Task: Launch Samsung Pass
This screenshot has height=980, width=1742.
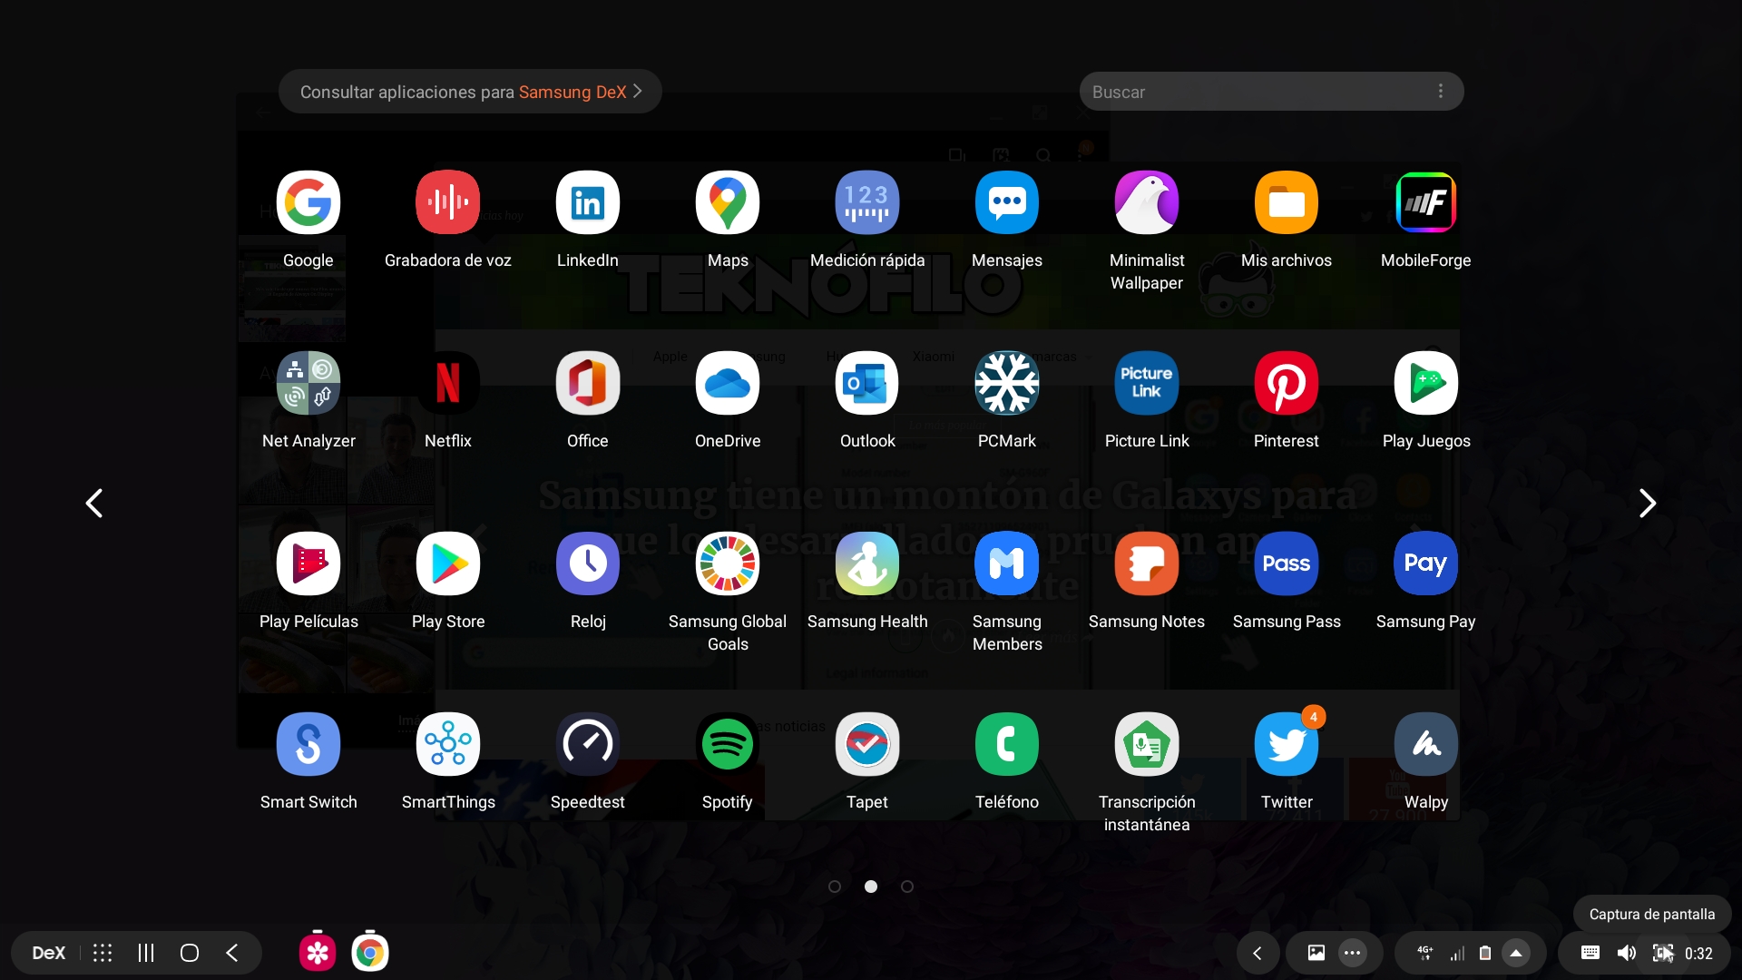Action: click(x=1287, y=563)
